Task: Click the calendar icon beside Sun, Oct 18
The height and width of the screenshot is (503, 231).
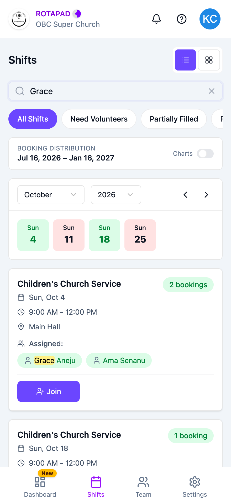Action: pyautogui.click(x=21, y=448)
